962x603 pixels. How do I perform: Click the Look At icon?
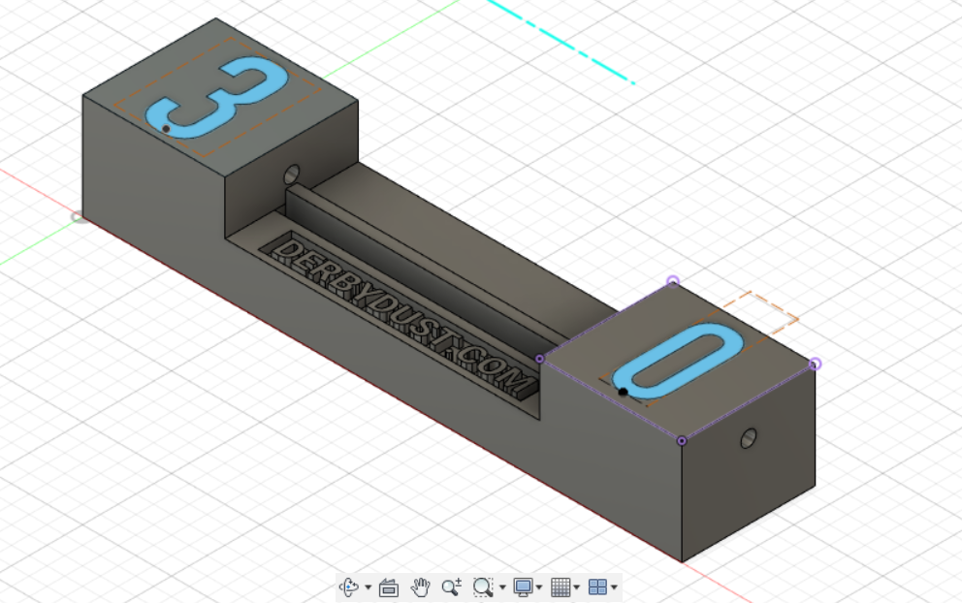389,587
